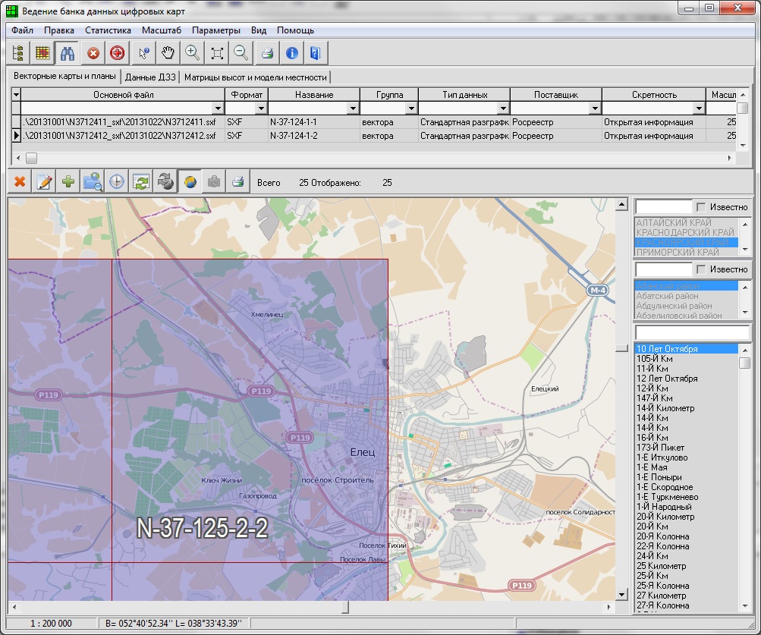Select the pan hand tool
761x635 pixels.
[x=168, y=53]
